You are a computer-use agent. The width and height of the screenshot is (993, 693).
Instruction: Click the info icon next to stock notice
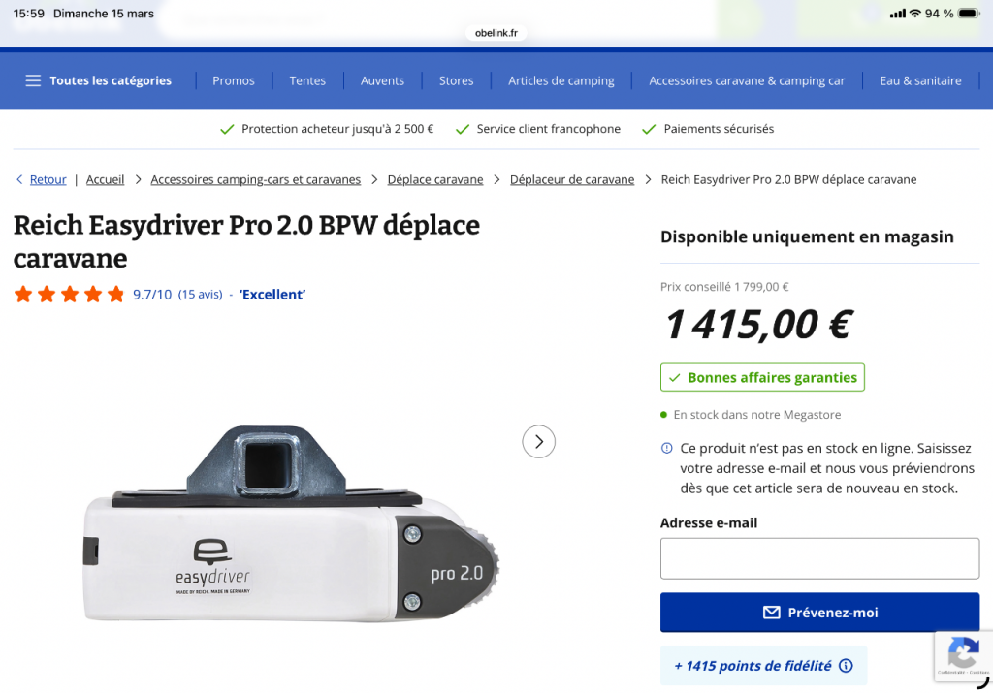coord(666,448)
